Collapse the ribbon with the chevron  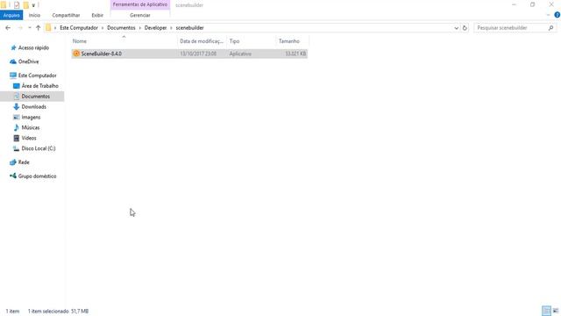click(548, 15)
